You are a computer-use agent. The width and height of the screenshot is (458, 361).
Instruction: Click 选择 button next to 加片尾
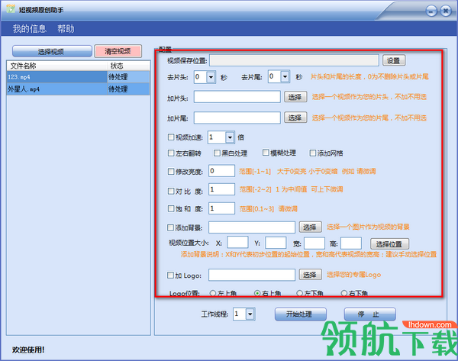tap(295, 118)
